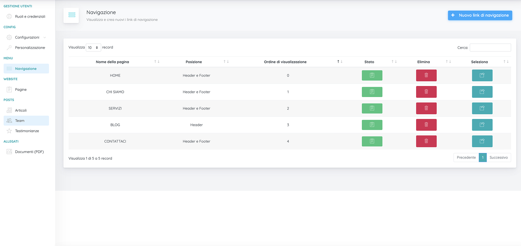
Task: Delete the CONTATTACI navigation link
Action: [426, 141]
